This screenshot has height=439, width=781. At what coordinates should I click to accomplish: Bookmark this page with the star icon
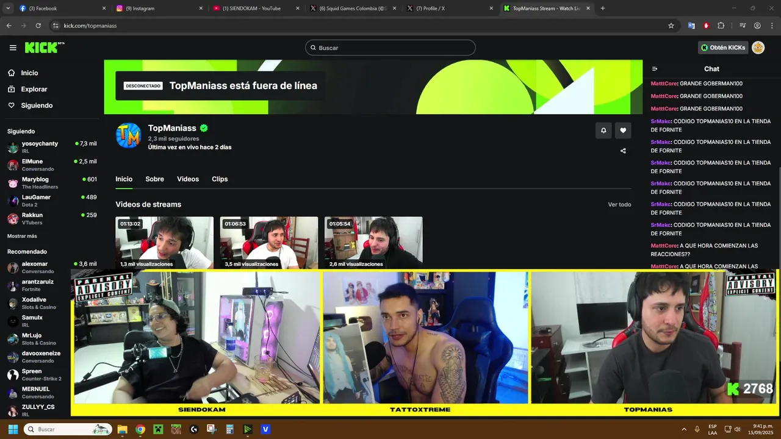671,26
